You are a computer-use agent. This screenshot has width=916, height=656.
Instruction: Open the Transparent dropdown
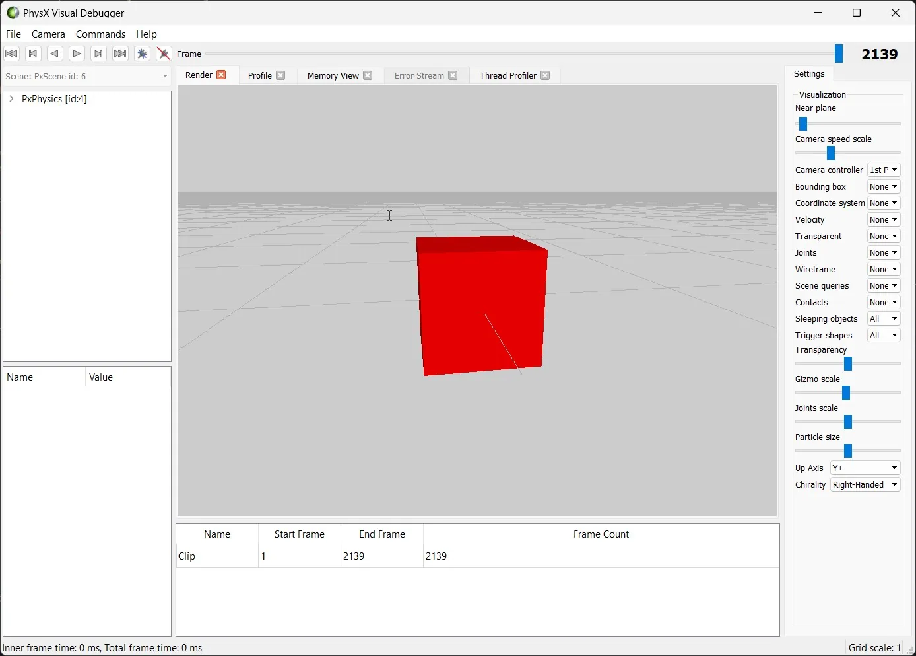tap(884, 237)
